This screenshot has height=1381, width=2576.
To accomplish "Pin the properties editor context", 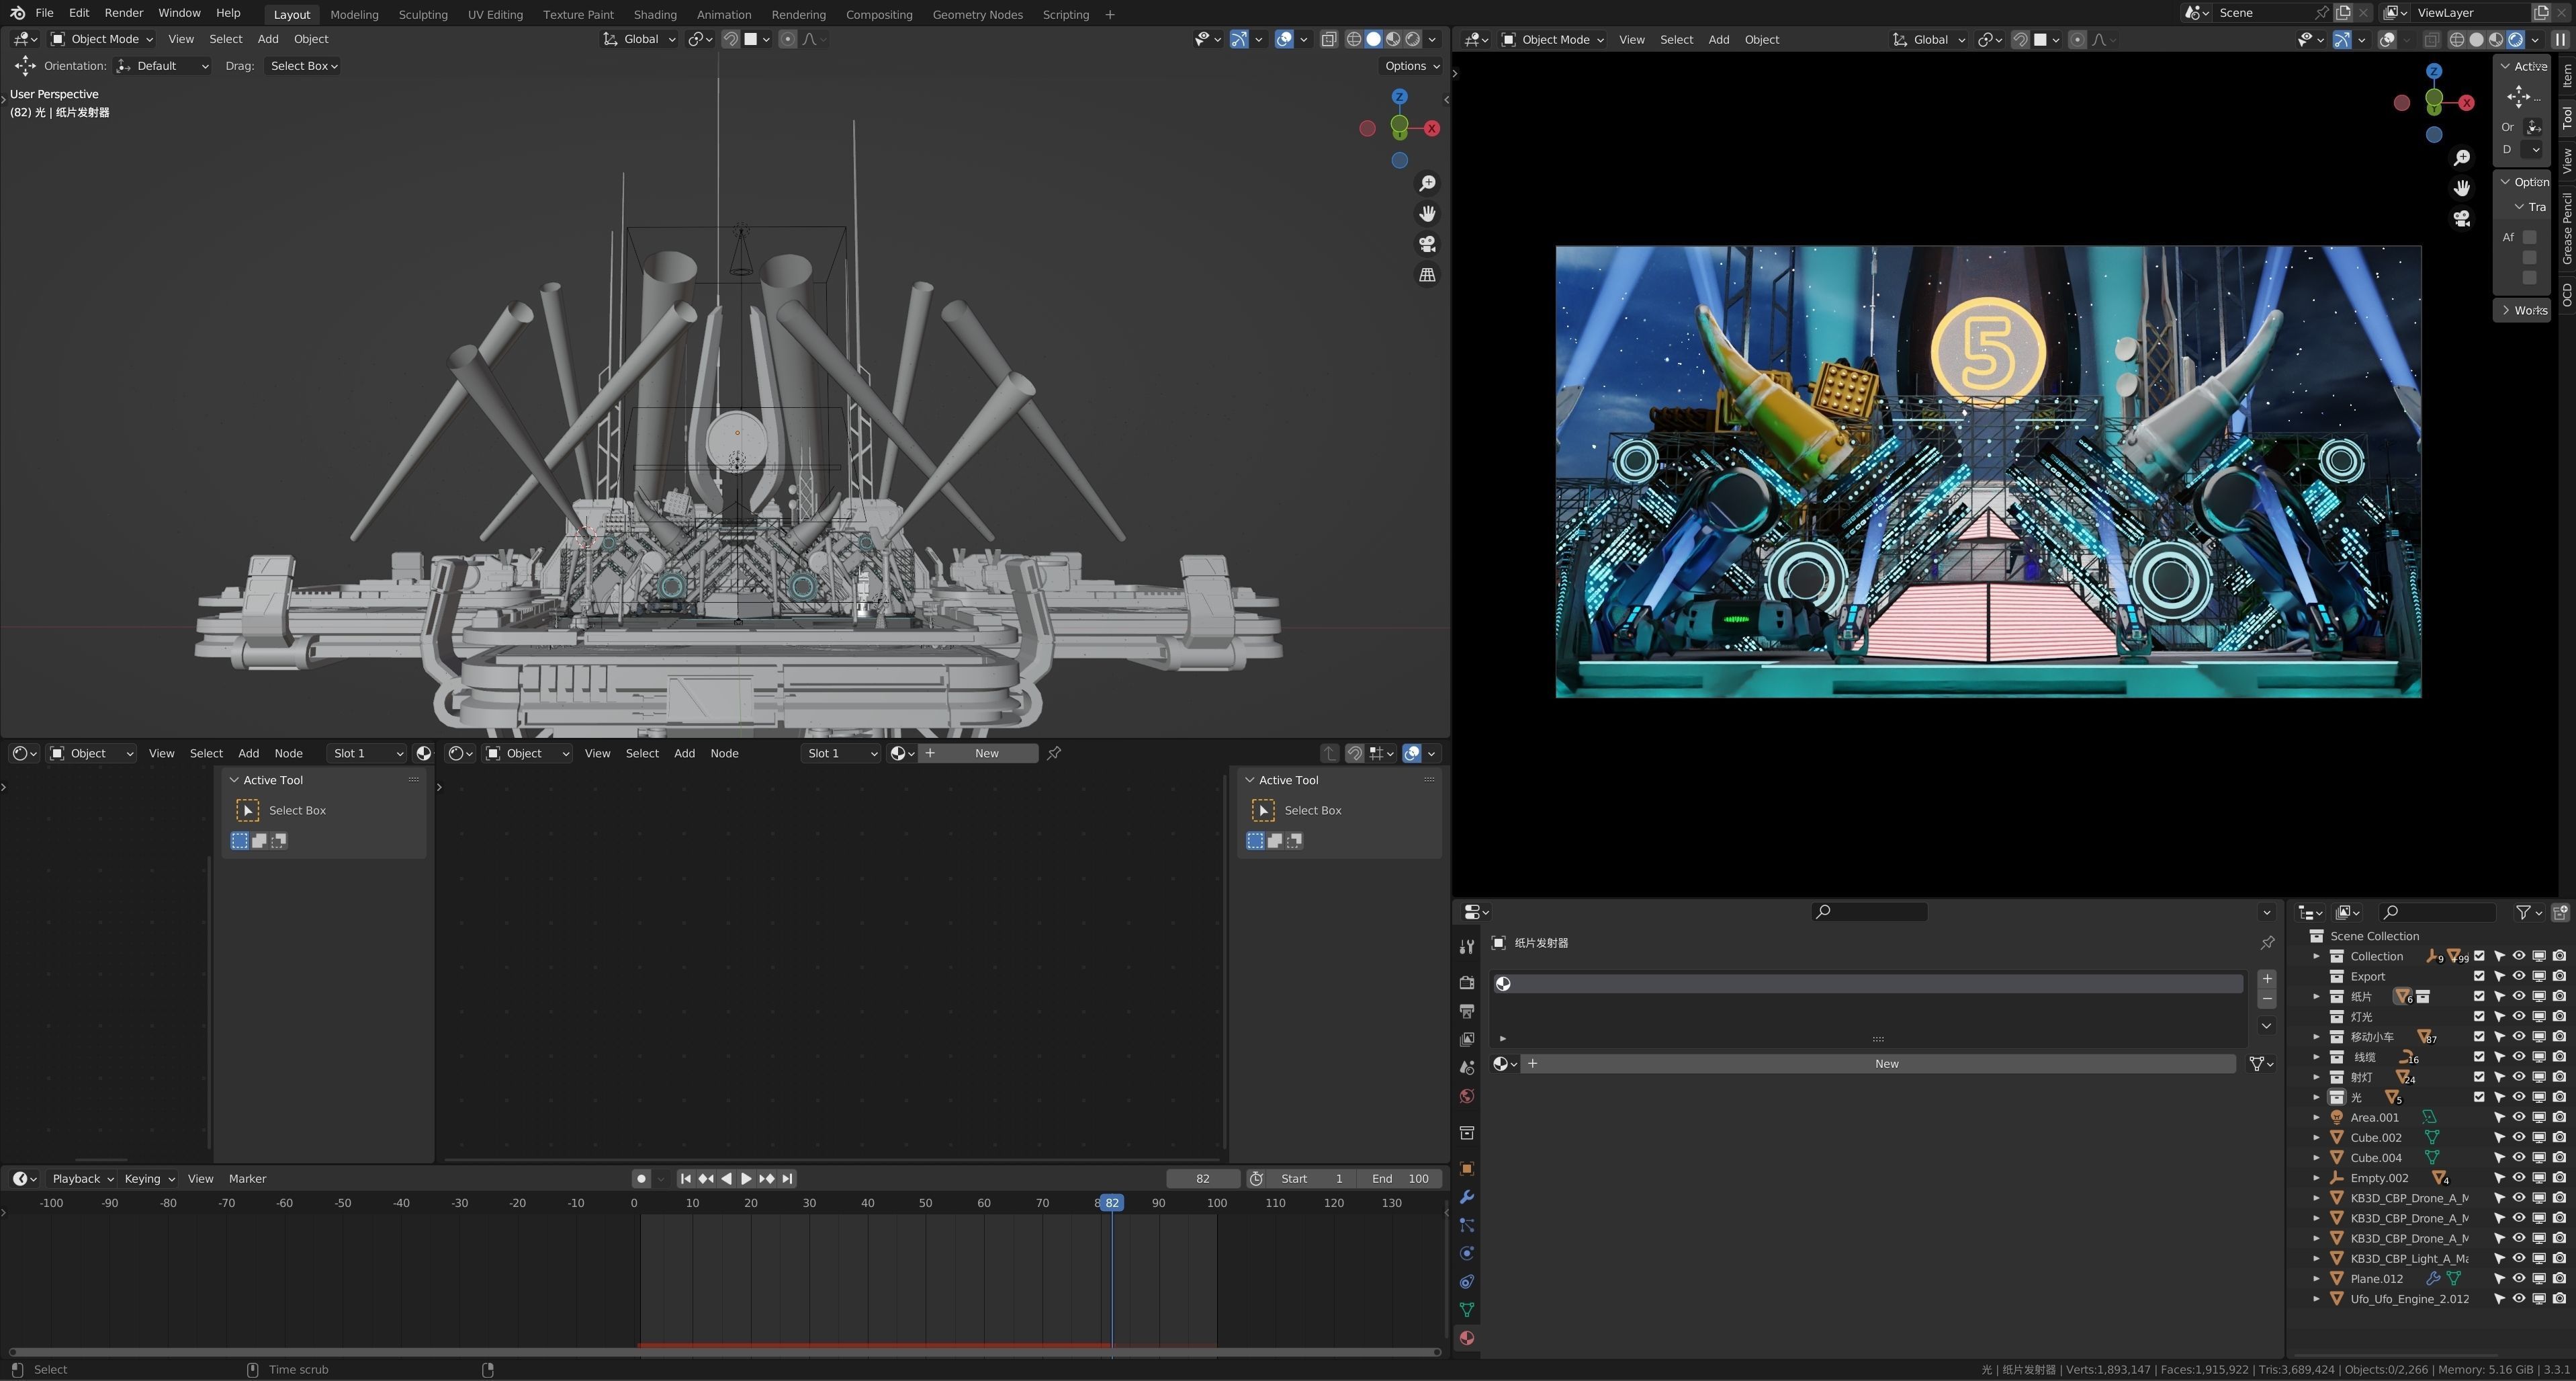I will 2267,943.
